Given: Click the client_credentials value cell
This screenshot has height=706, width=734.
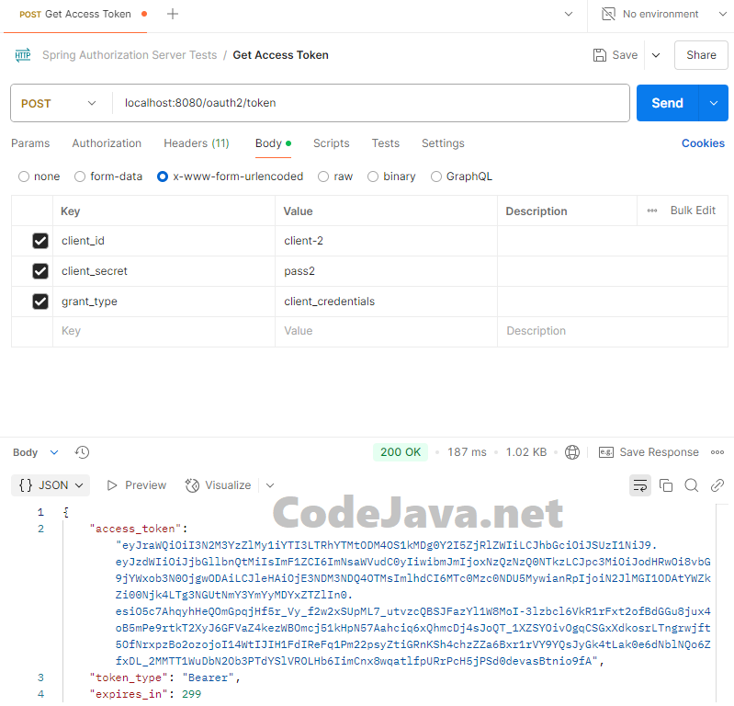Looking at the screenshot, I should pos(386,302).
